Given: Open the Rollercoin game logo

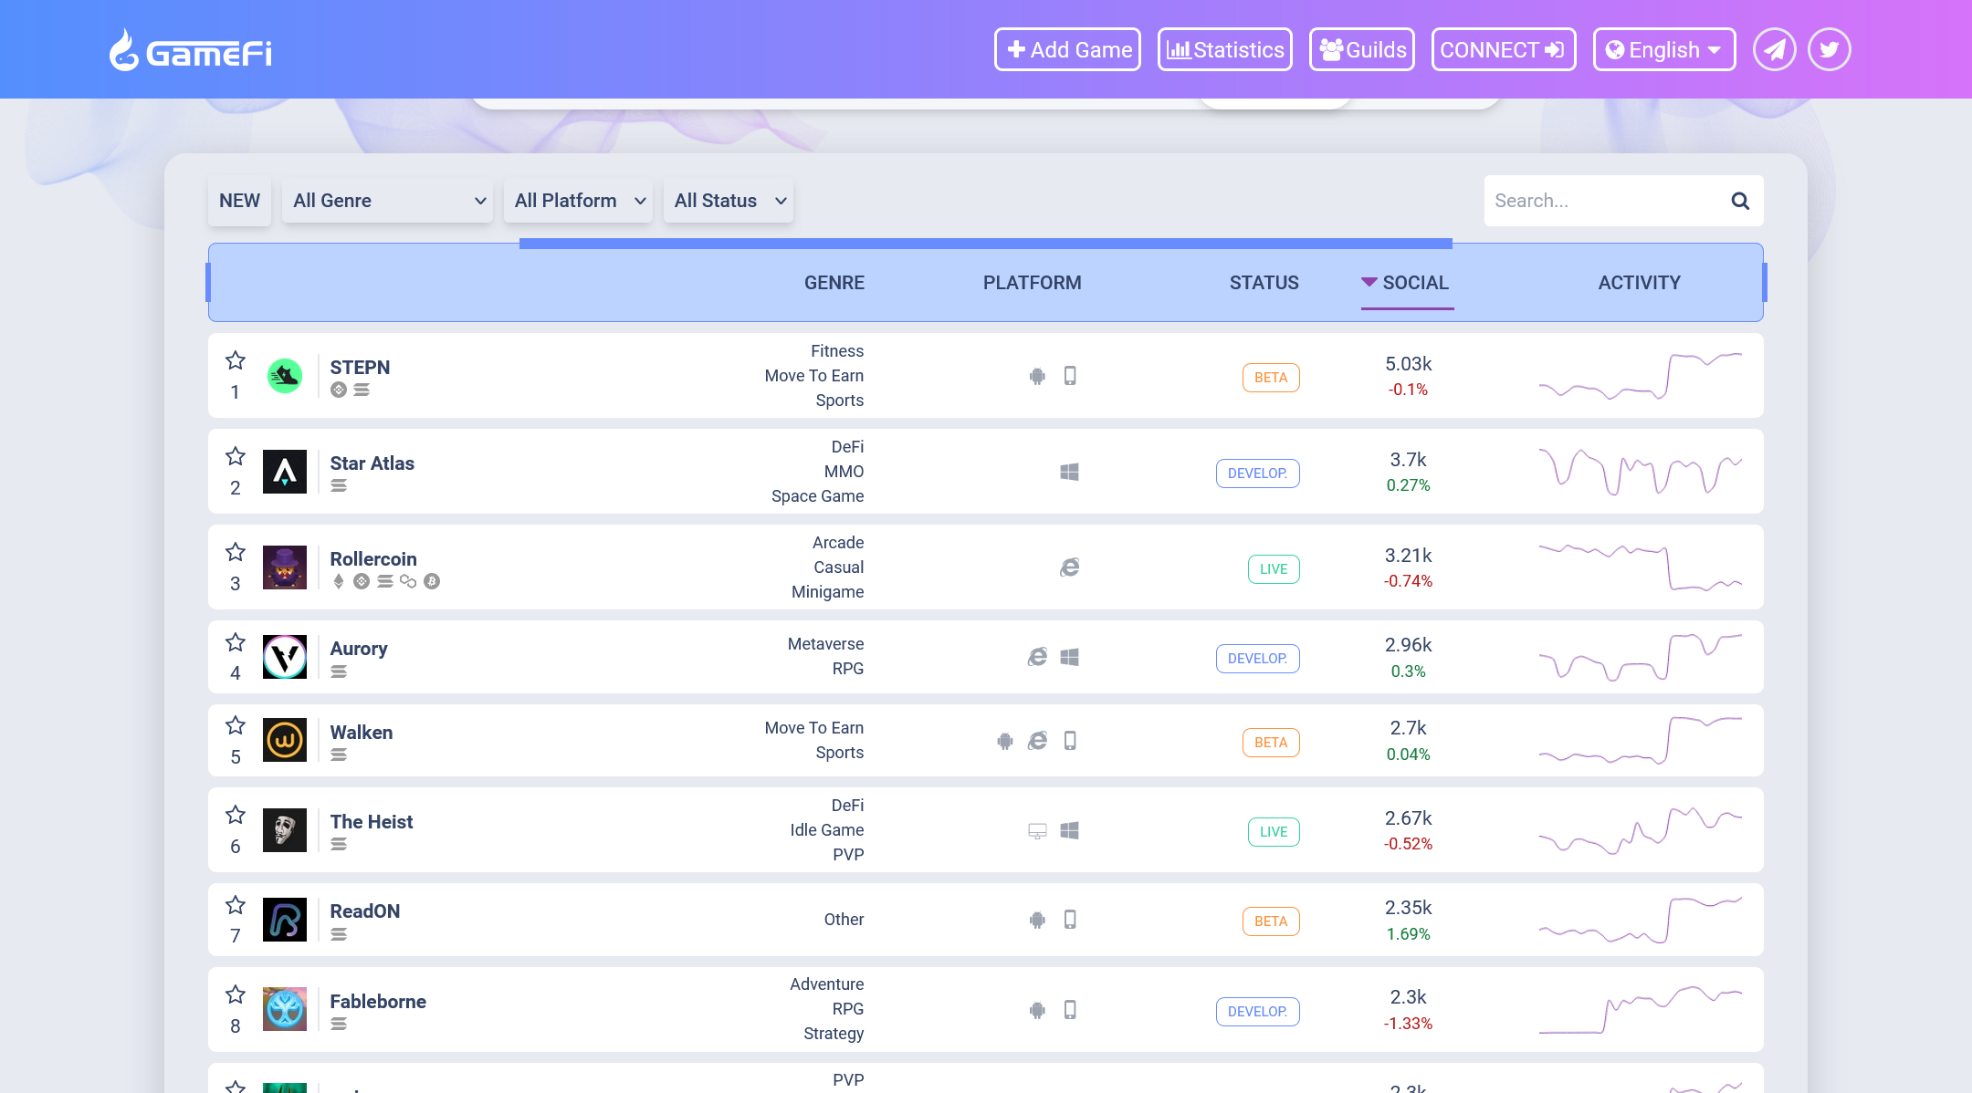Looking at the screenshot, I should click(x=285, y=567).
